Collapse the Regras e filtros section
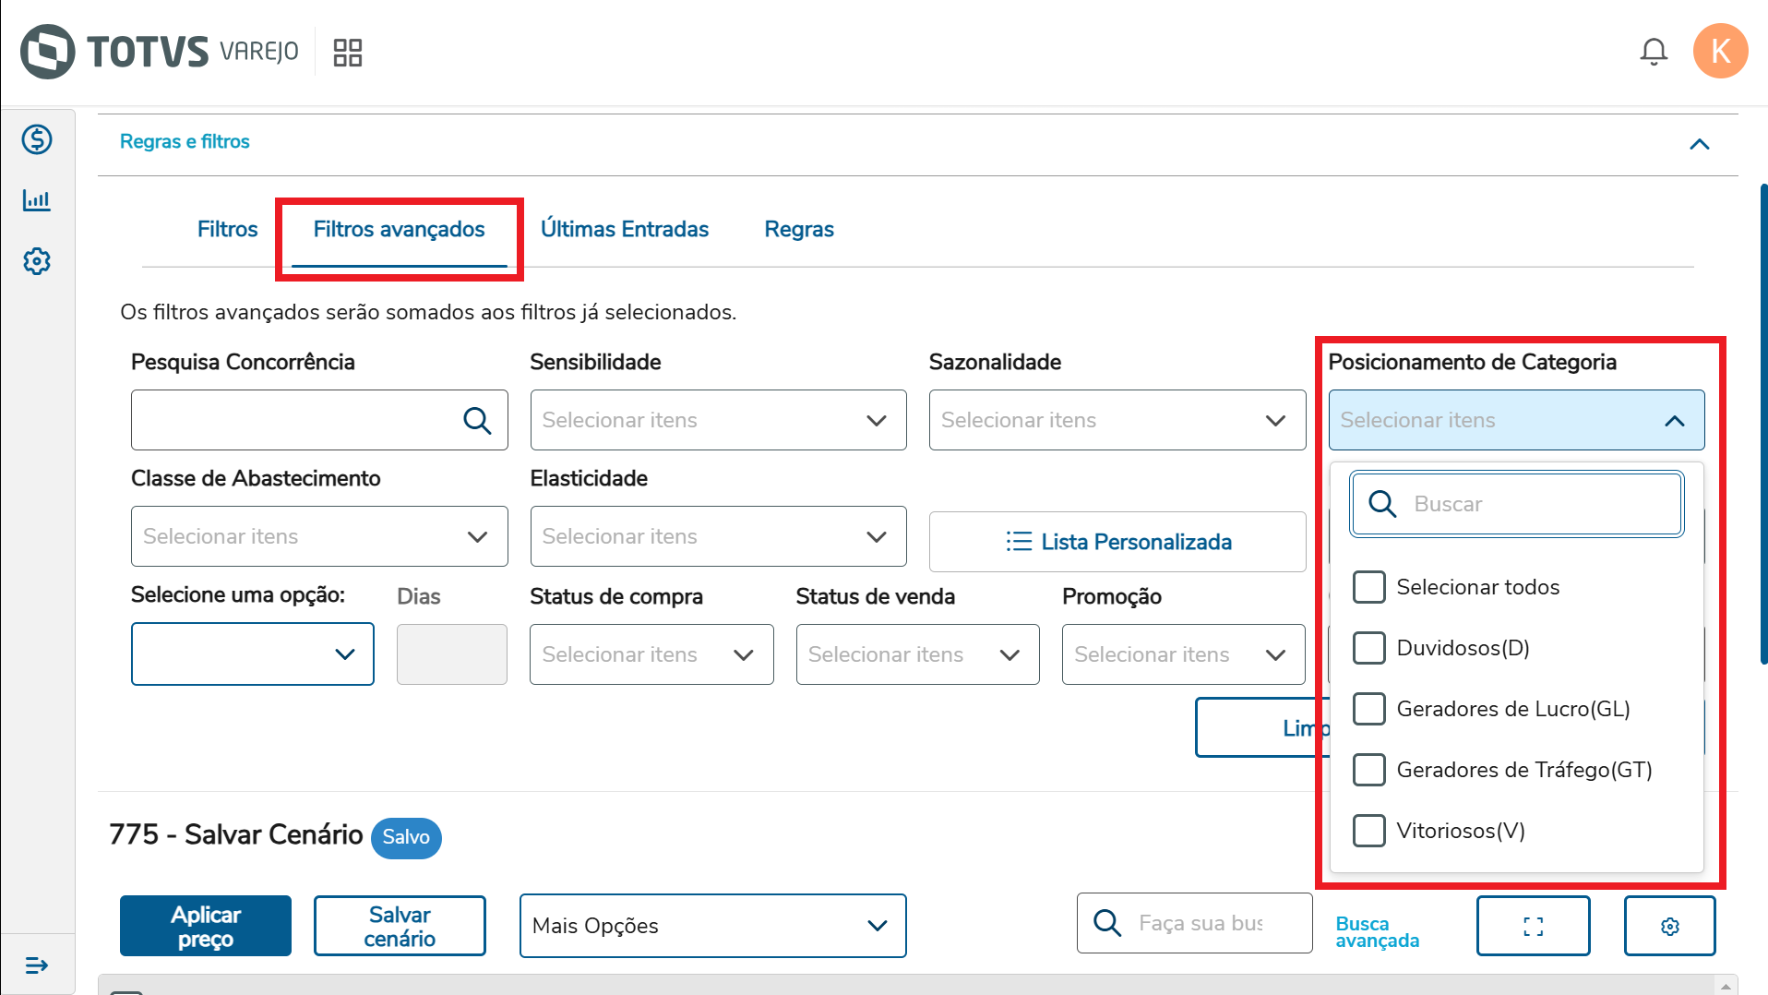The image size is (1768, 995). point(1699,144)
